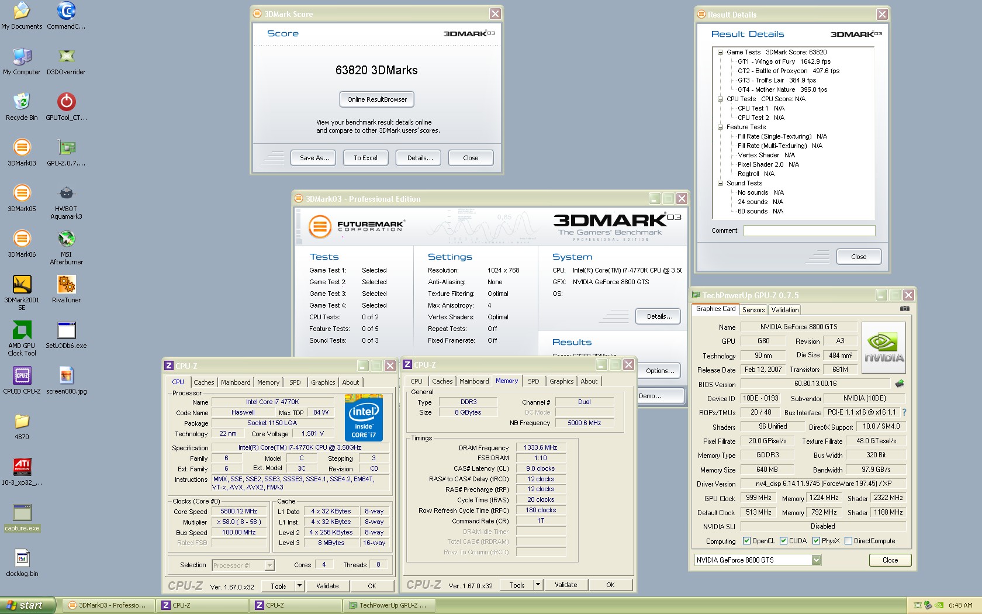Click Close button in Result Details window
The height and width of the screenshot is (614, 982).
click(x=859, y=257)
